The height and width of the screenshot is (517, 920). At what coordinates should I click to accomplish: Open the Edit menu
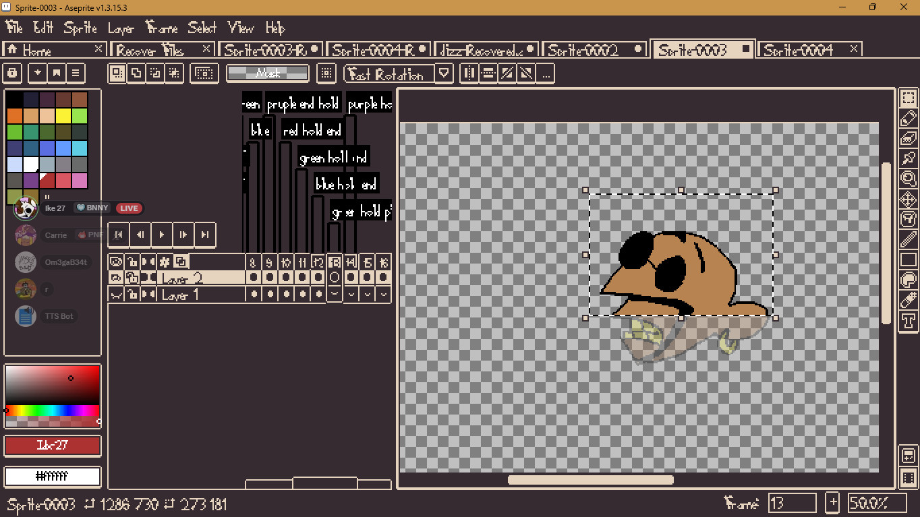43,28
